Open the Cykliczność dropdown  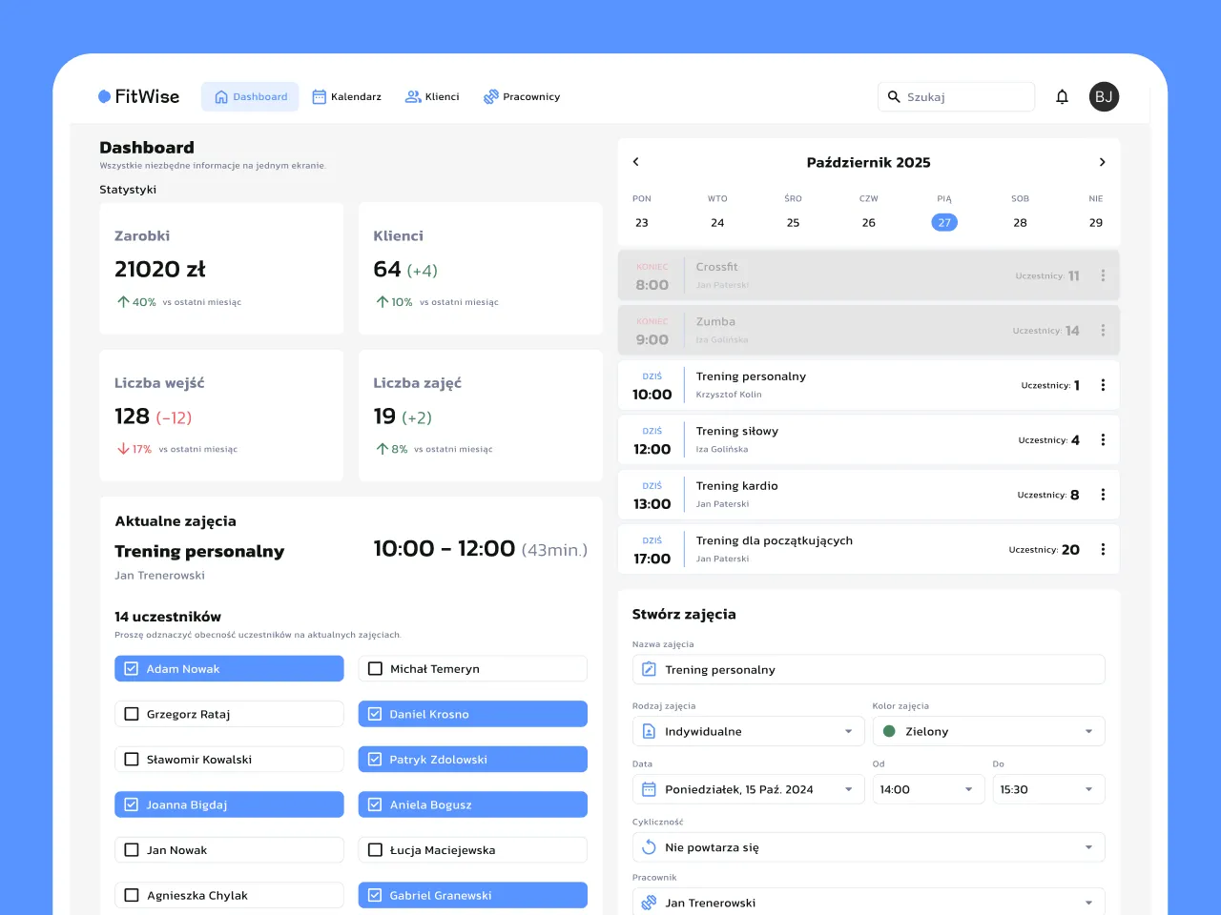click(x=1088, y=846)
